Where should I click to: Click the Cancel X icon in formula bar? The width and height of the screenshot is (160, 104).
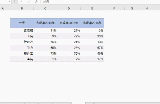click(x=21, y=1)
